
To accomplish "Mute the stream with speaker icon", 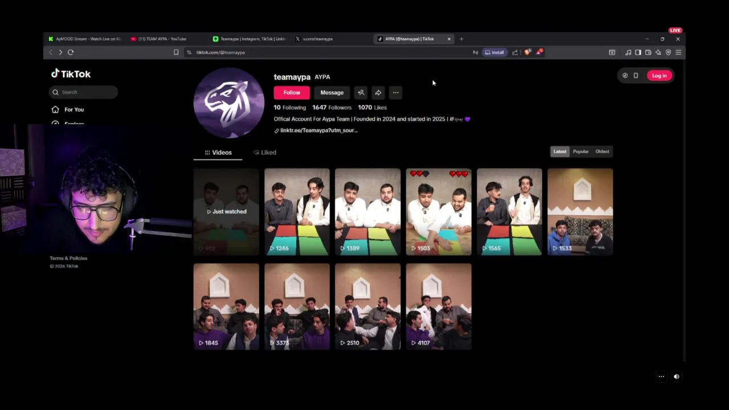I will pos(677,376).
